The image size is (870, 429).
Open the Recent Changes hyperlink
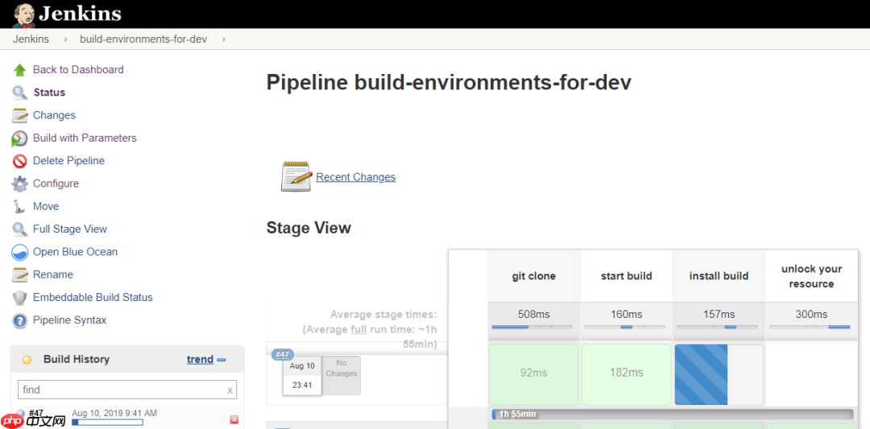(x=356, y=177)
